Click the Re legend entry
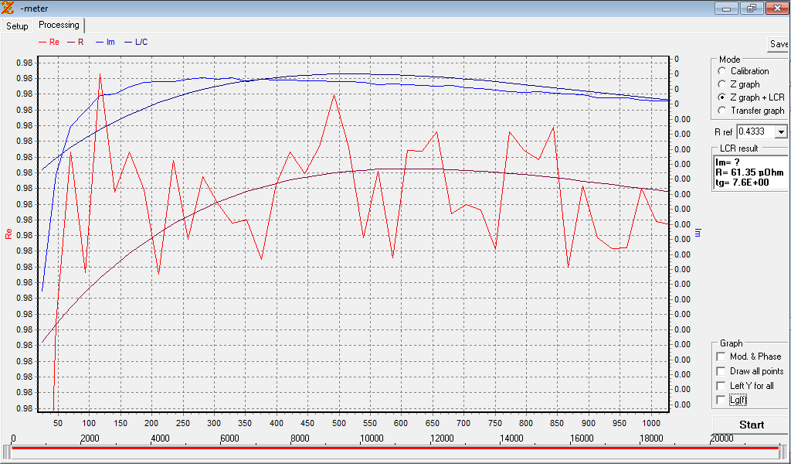791x464 pixels. [x=49, y=42]
